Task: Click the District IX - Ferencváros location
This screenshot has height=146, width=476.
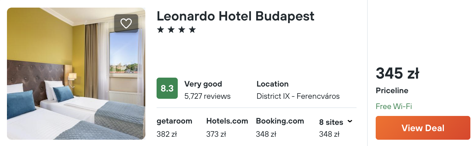Action: point(298,96)
